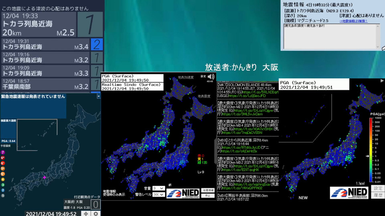Viewport: 385px width, 216px height.
Task: Open the 警告レベル warning level dropdown
Action: (159, 194)
